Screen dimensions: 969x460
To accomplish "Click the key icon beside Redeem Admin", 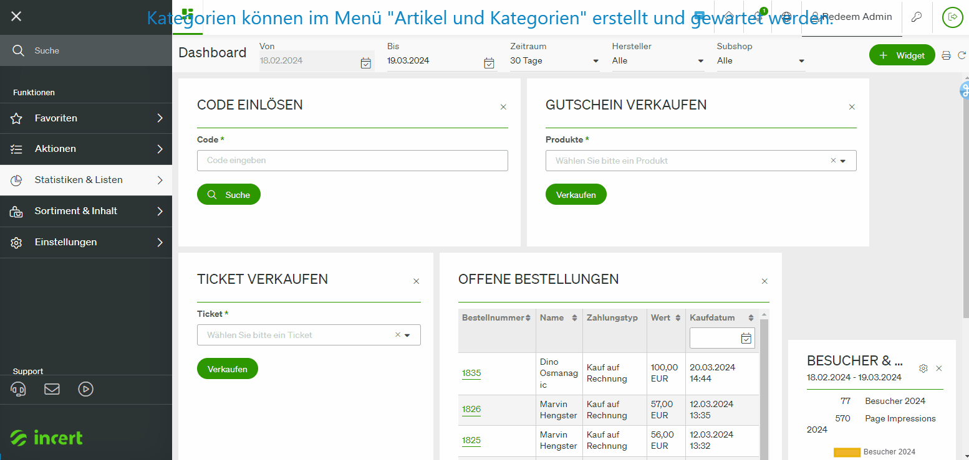I will click(916, 17).
